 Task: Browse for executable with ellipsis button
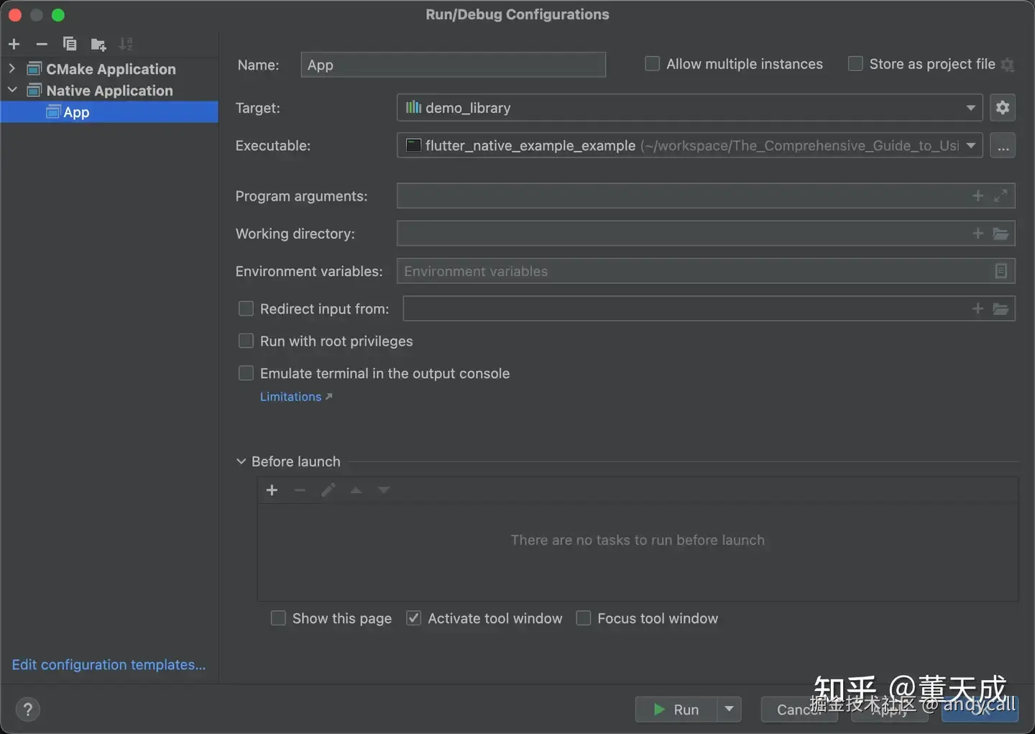(1003, 145)
